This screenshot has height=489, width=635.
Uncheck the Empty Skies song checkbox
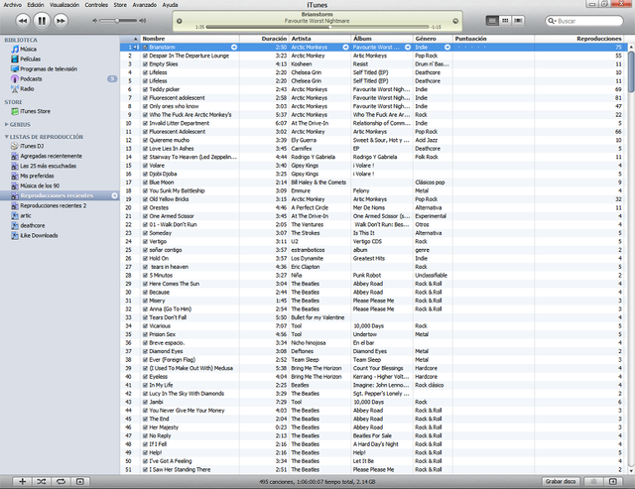pos(145,64)
